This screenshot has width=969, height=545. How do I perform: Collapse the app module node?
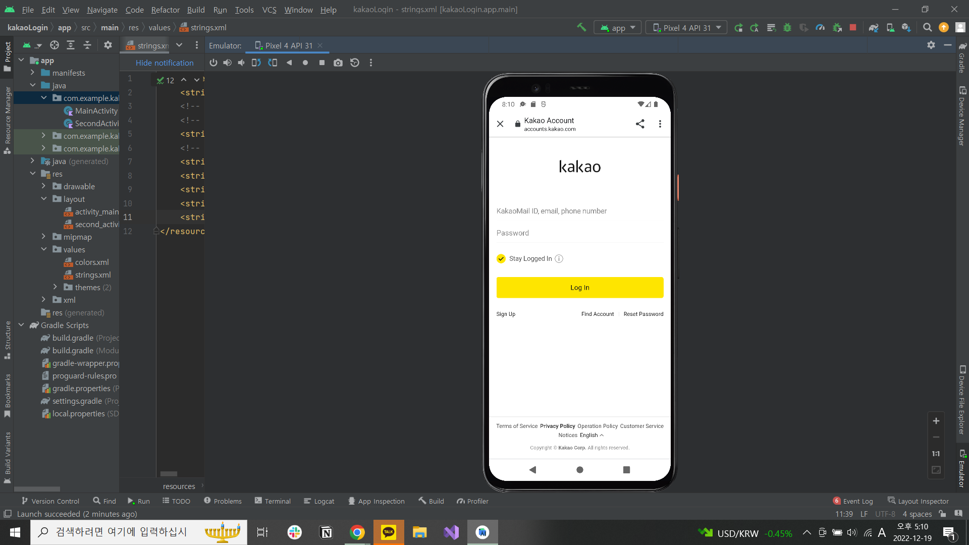(21, 60)
